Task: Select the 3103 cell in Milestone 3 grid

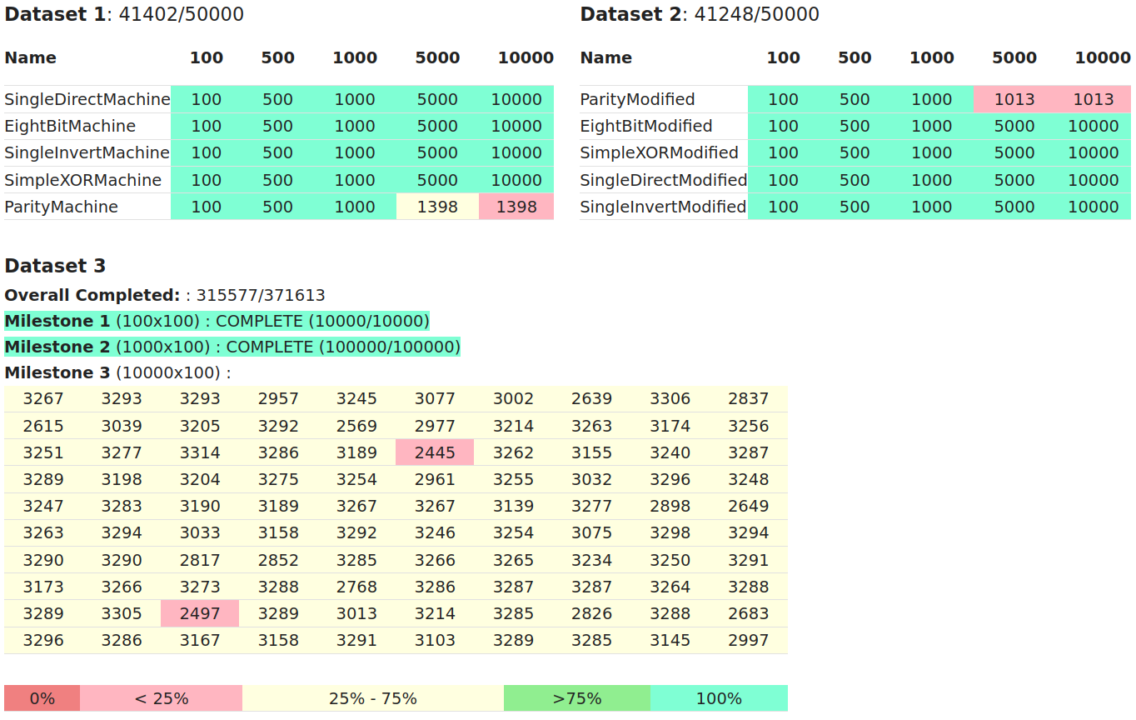Action: coord(435,640)
